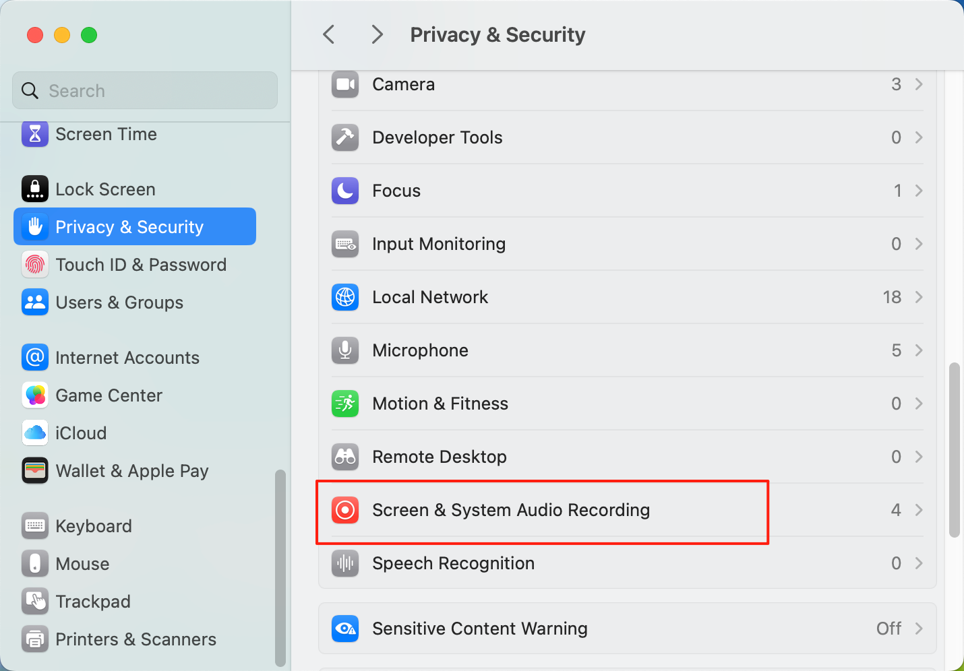Click the Remote Desktop binoculars icon
Screen dimensions: 964x671
tap(345, 457)
